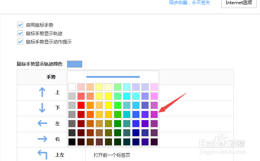Pick the vivid magenta swatch in the fourth row
The width and height of the screenshot is (260, 161).
click(x=154, y=114)
